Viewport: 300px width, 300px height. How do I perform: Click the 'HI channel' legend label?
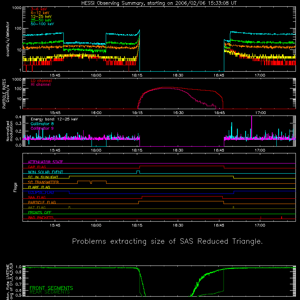coord(40,85)
